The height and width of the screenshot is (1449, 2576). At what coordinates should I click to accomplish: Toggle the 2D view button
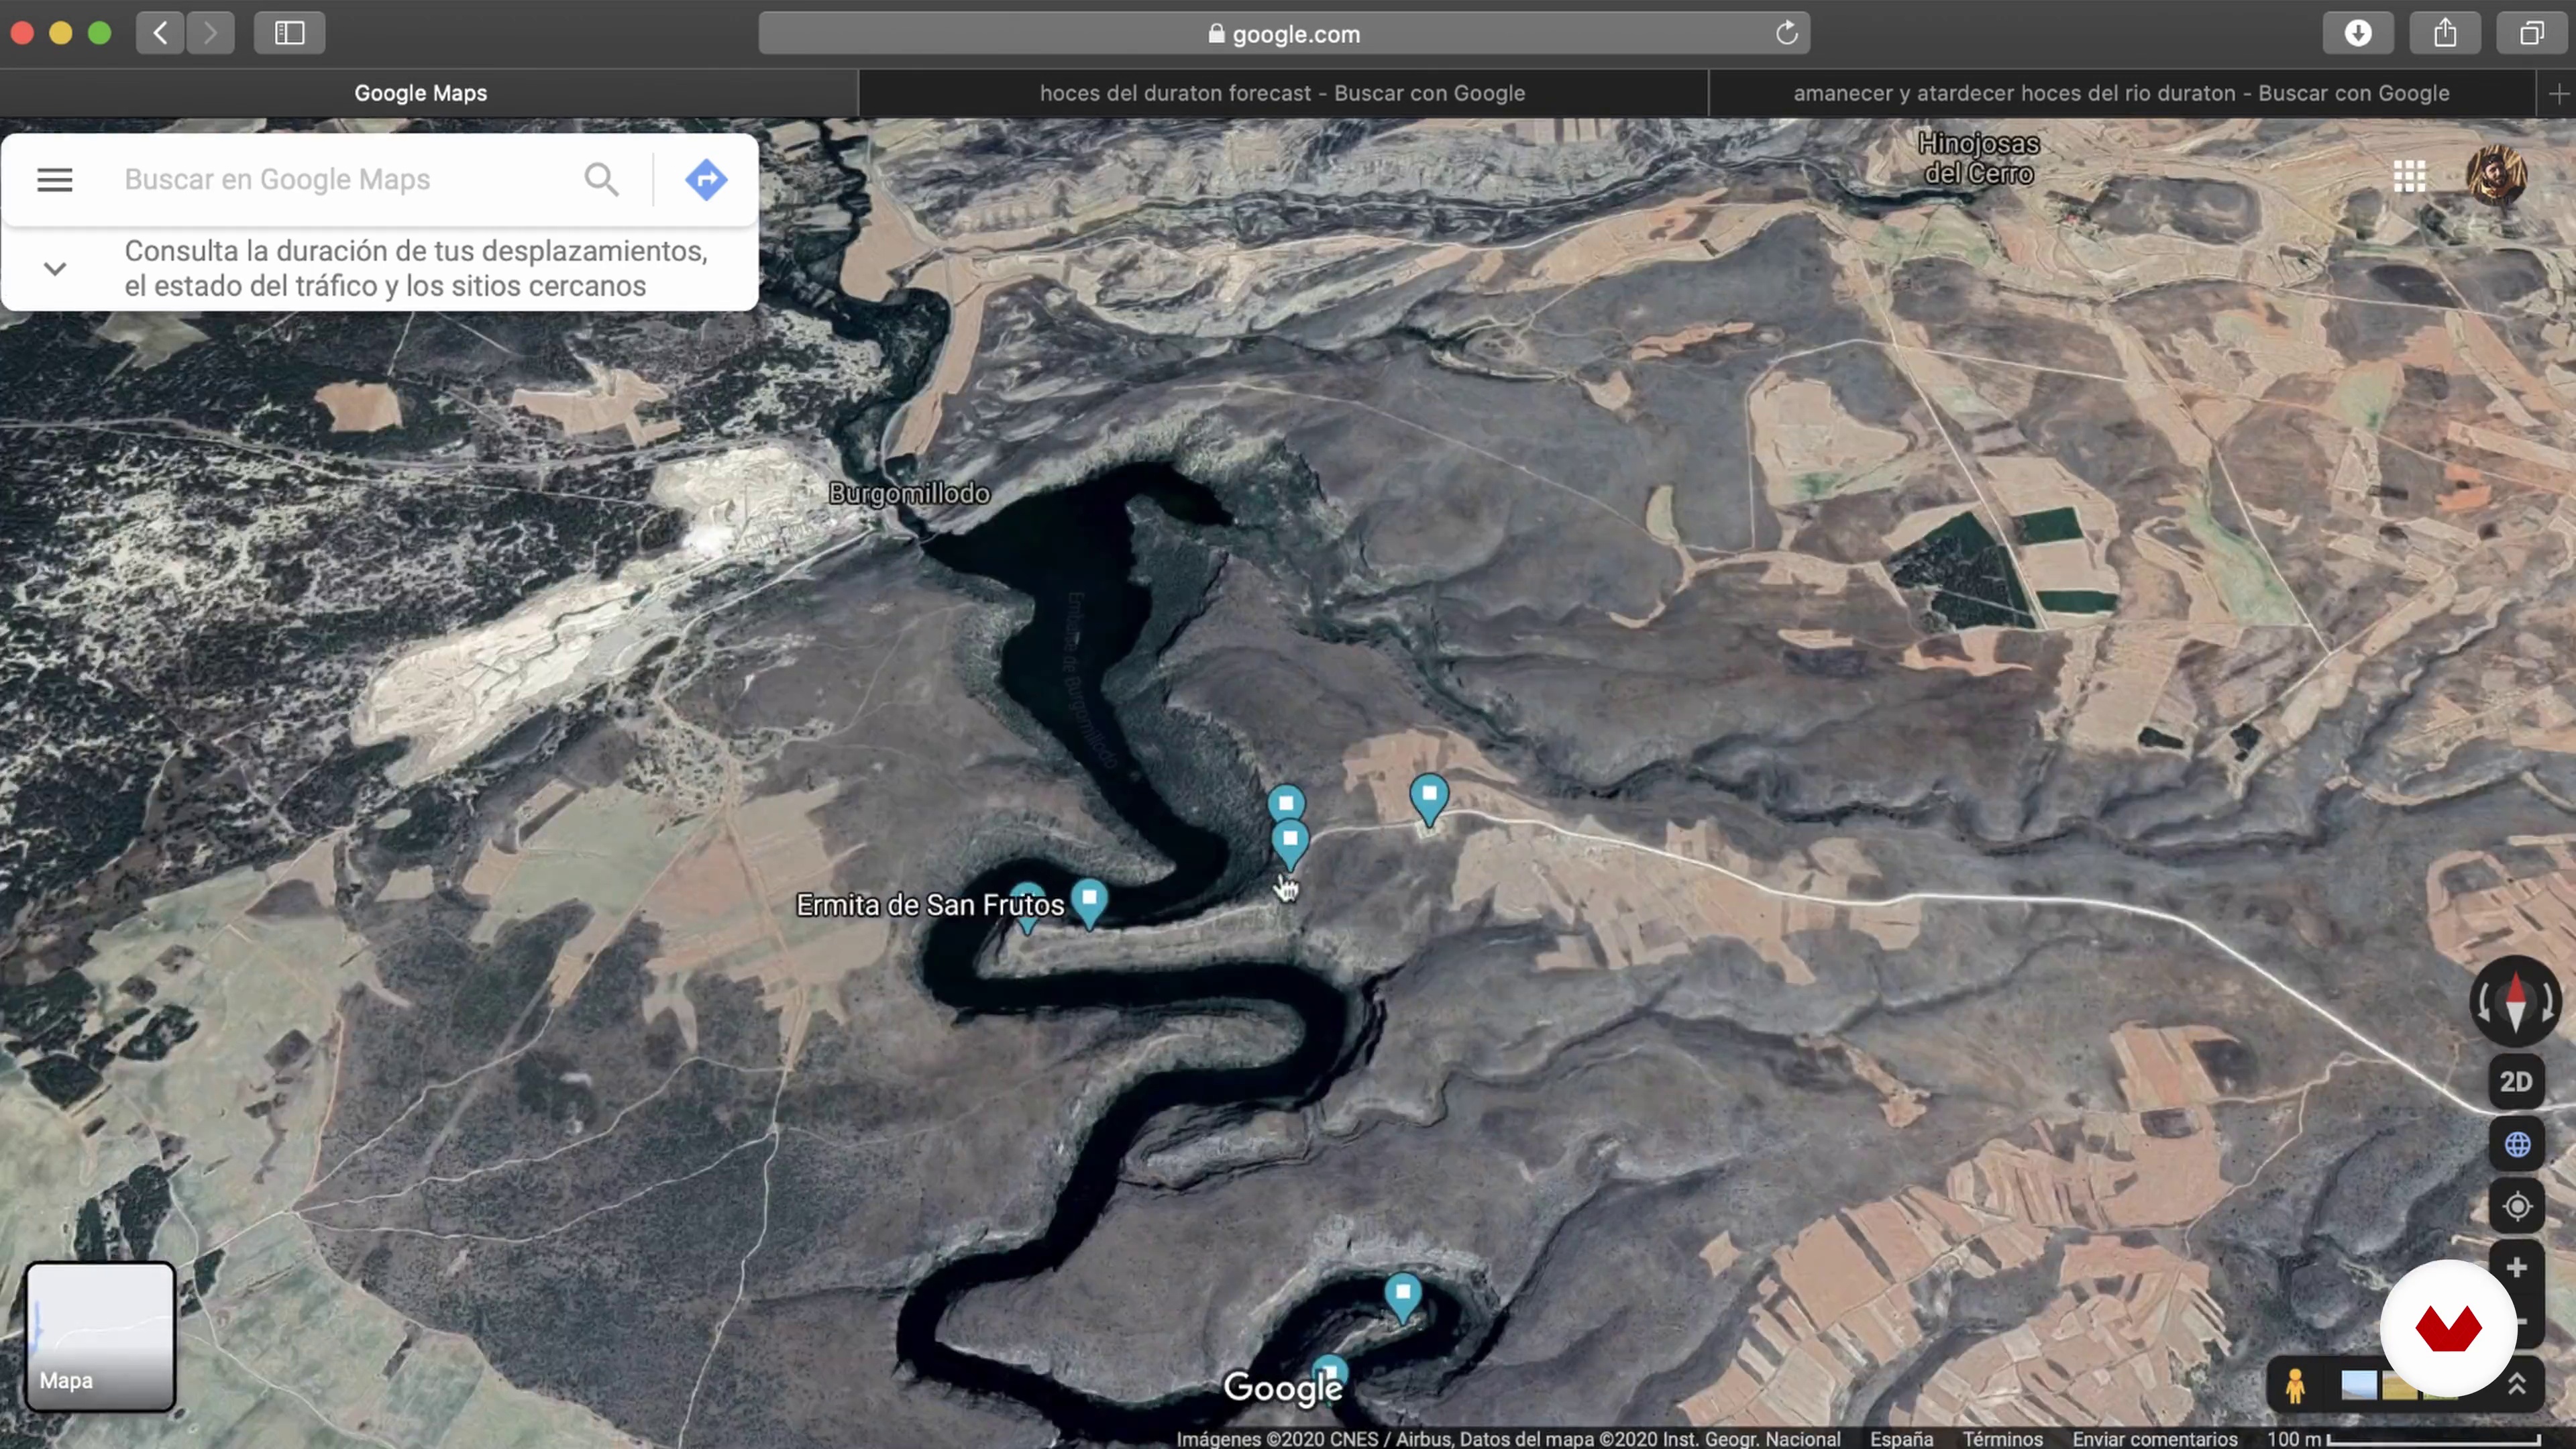click(2516, 1082)
